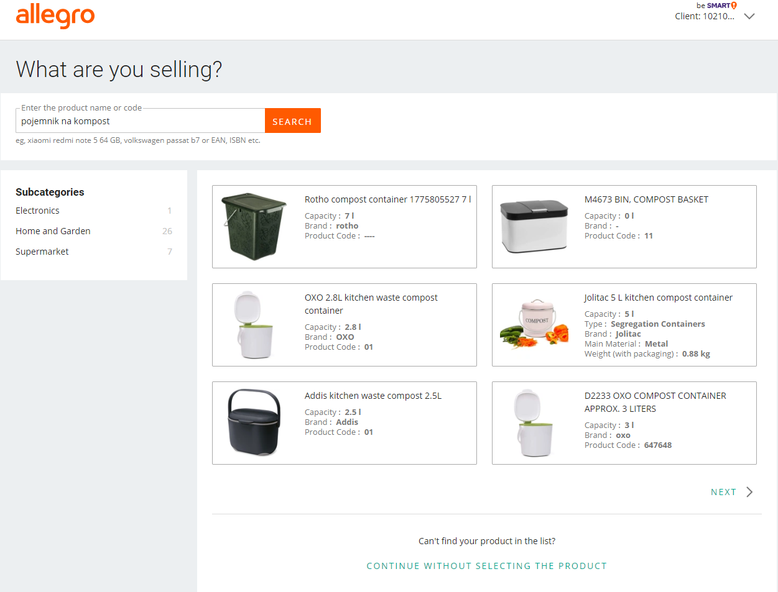778x592 pixels.
Task: Click the product name search field
Action: click(x=139, y=120)
